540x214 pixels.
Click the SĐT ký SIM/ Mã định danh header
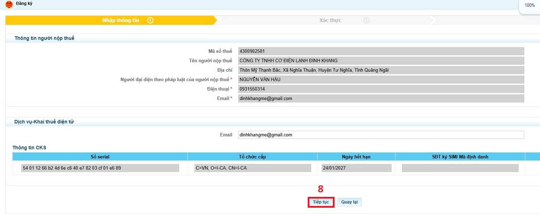[x=460, y=157]
